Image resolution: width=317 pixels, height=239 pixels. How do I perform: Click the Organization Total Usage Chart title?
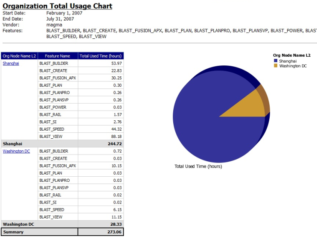(x=58, y=6)
